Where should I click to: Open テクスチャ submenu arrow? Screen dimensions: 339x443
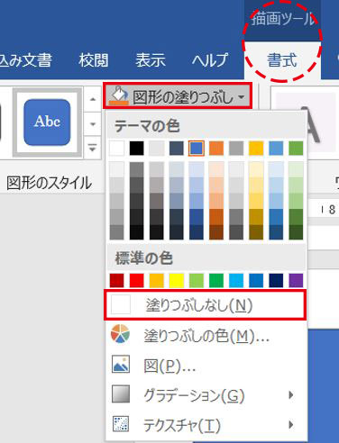click(290, 425)
